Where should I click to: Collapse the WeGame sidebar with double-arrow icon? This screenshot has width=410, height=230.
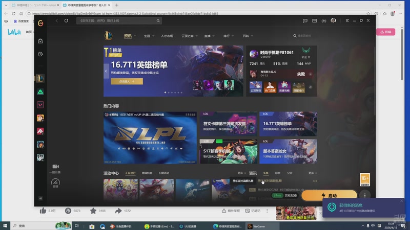(40, 198)
